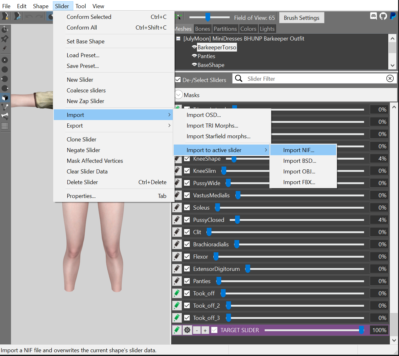Open the GitHub link icon
Image resolution: width=399 pixels, height=356 pixels.
(383, 16)
